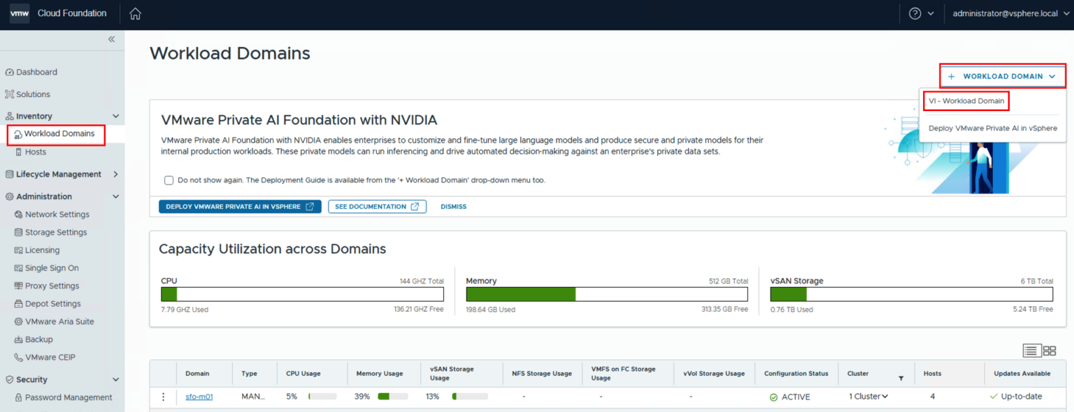Open the sfo-m01 row actions ellipsis
This screenshot has width=1074, height=412.
(163, 396)
